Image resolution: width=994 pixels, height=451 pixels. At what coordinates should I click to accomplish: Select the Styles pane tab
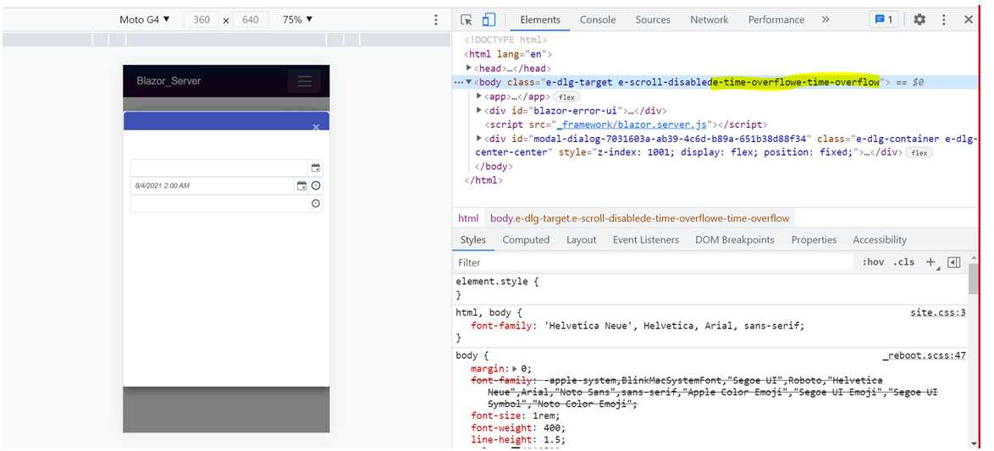pos(473,239)
